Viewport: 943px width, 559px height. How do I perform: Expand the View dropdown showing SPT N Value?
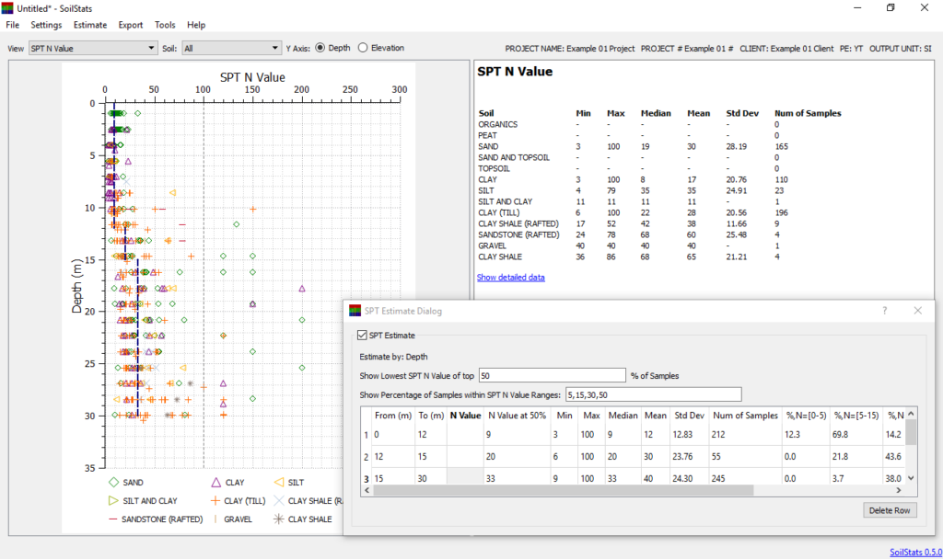coord(93,48)
